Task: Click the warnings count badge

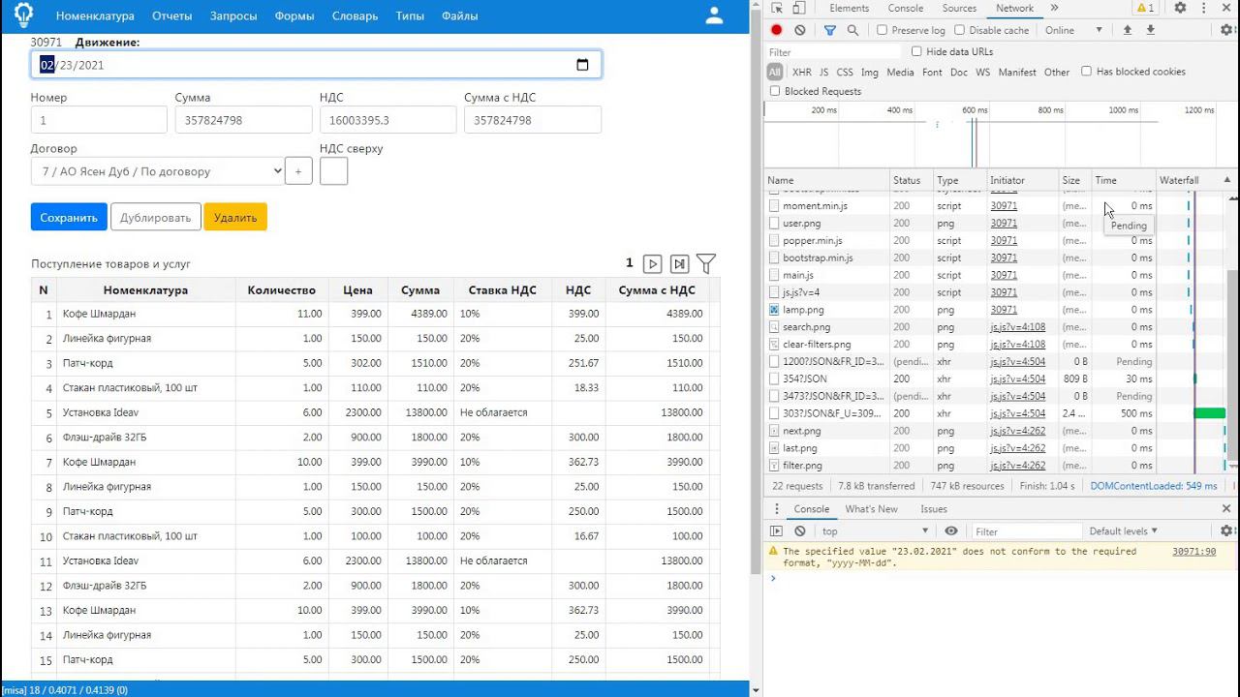Action: 1145,8
